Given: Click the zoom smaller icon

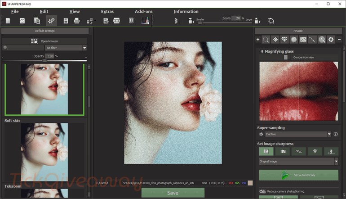Looking at the screenshot, I should tap(191, 21).
